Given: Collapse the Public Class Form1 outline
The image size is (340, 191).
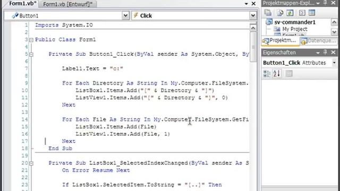Looking at the screenshot, I should [x=31, y=40].
